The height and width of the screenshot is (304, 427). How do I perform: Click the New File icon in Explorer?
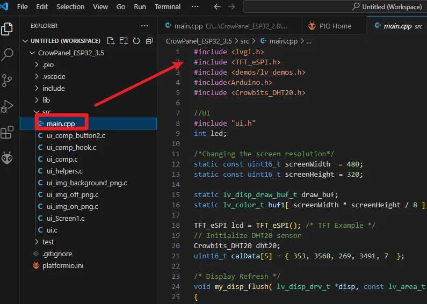click(x=111, y=41)
